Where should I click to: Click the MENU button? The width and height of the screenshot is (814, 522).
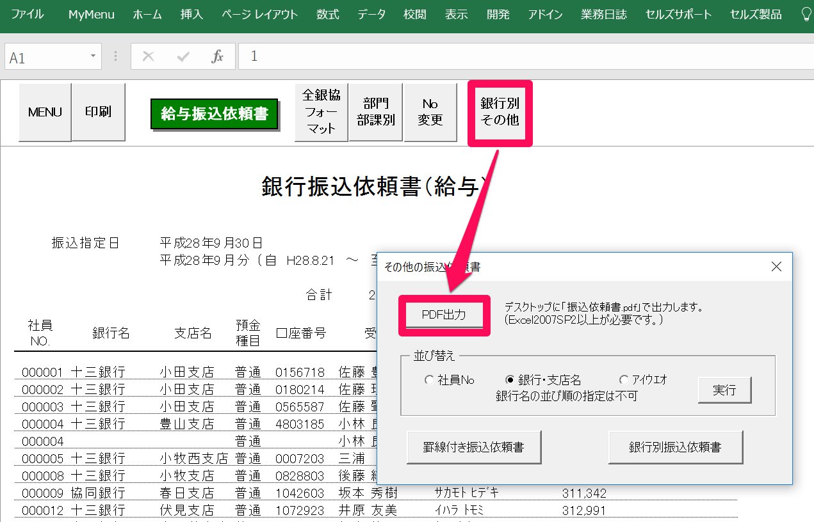pos(45,112)
